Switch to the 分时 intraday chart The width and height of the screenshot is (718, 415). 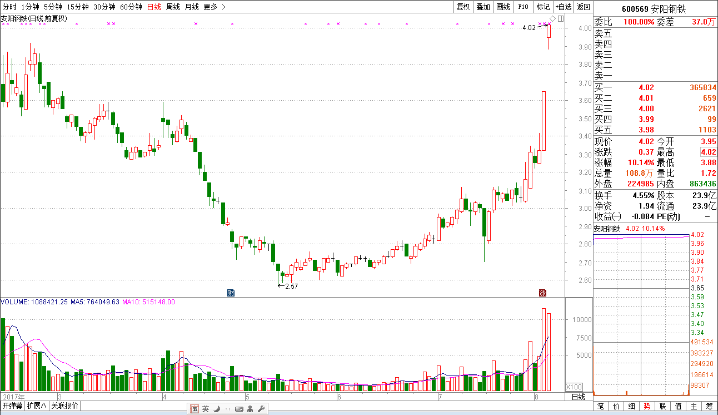[x=9, y=7]
